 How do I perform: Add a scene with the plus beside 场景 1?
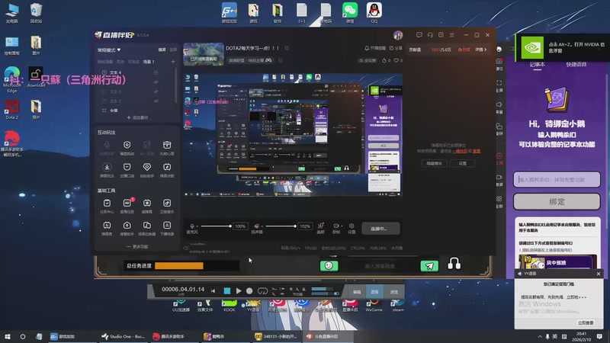pos(173,62)
